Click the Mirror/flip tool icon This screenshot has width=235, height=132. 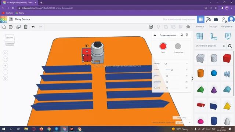(188, 27)
